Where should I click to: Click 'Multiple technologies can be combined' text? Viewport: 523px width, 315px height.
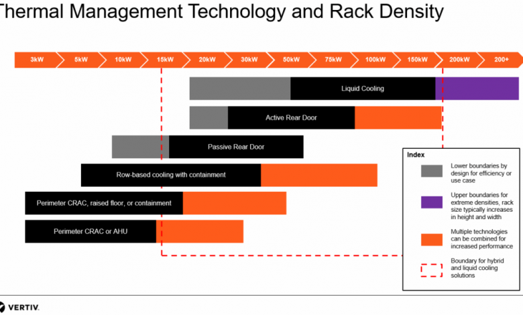point(481,239)
